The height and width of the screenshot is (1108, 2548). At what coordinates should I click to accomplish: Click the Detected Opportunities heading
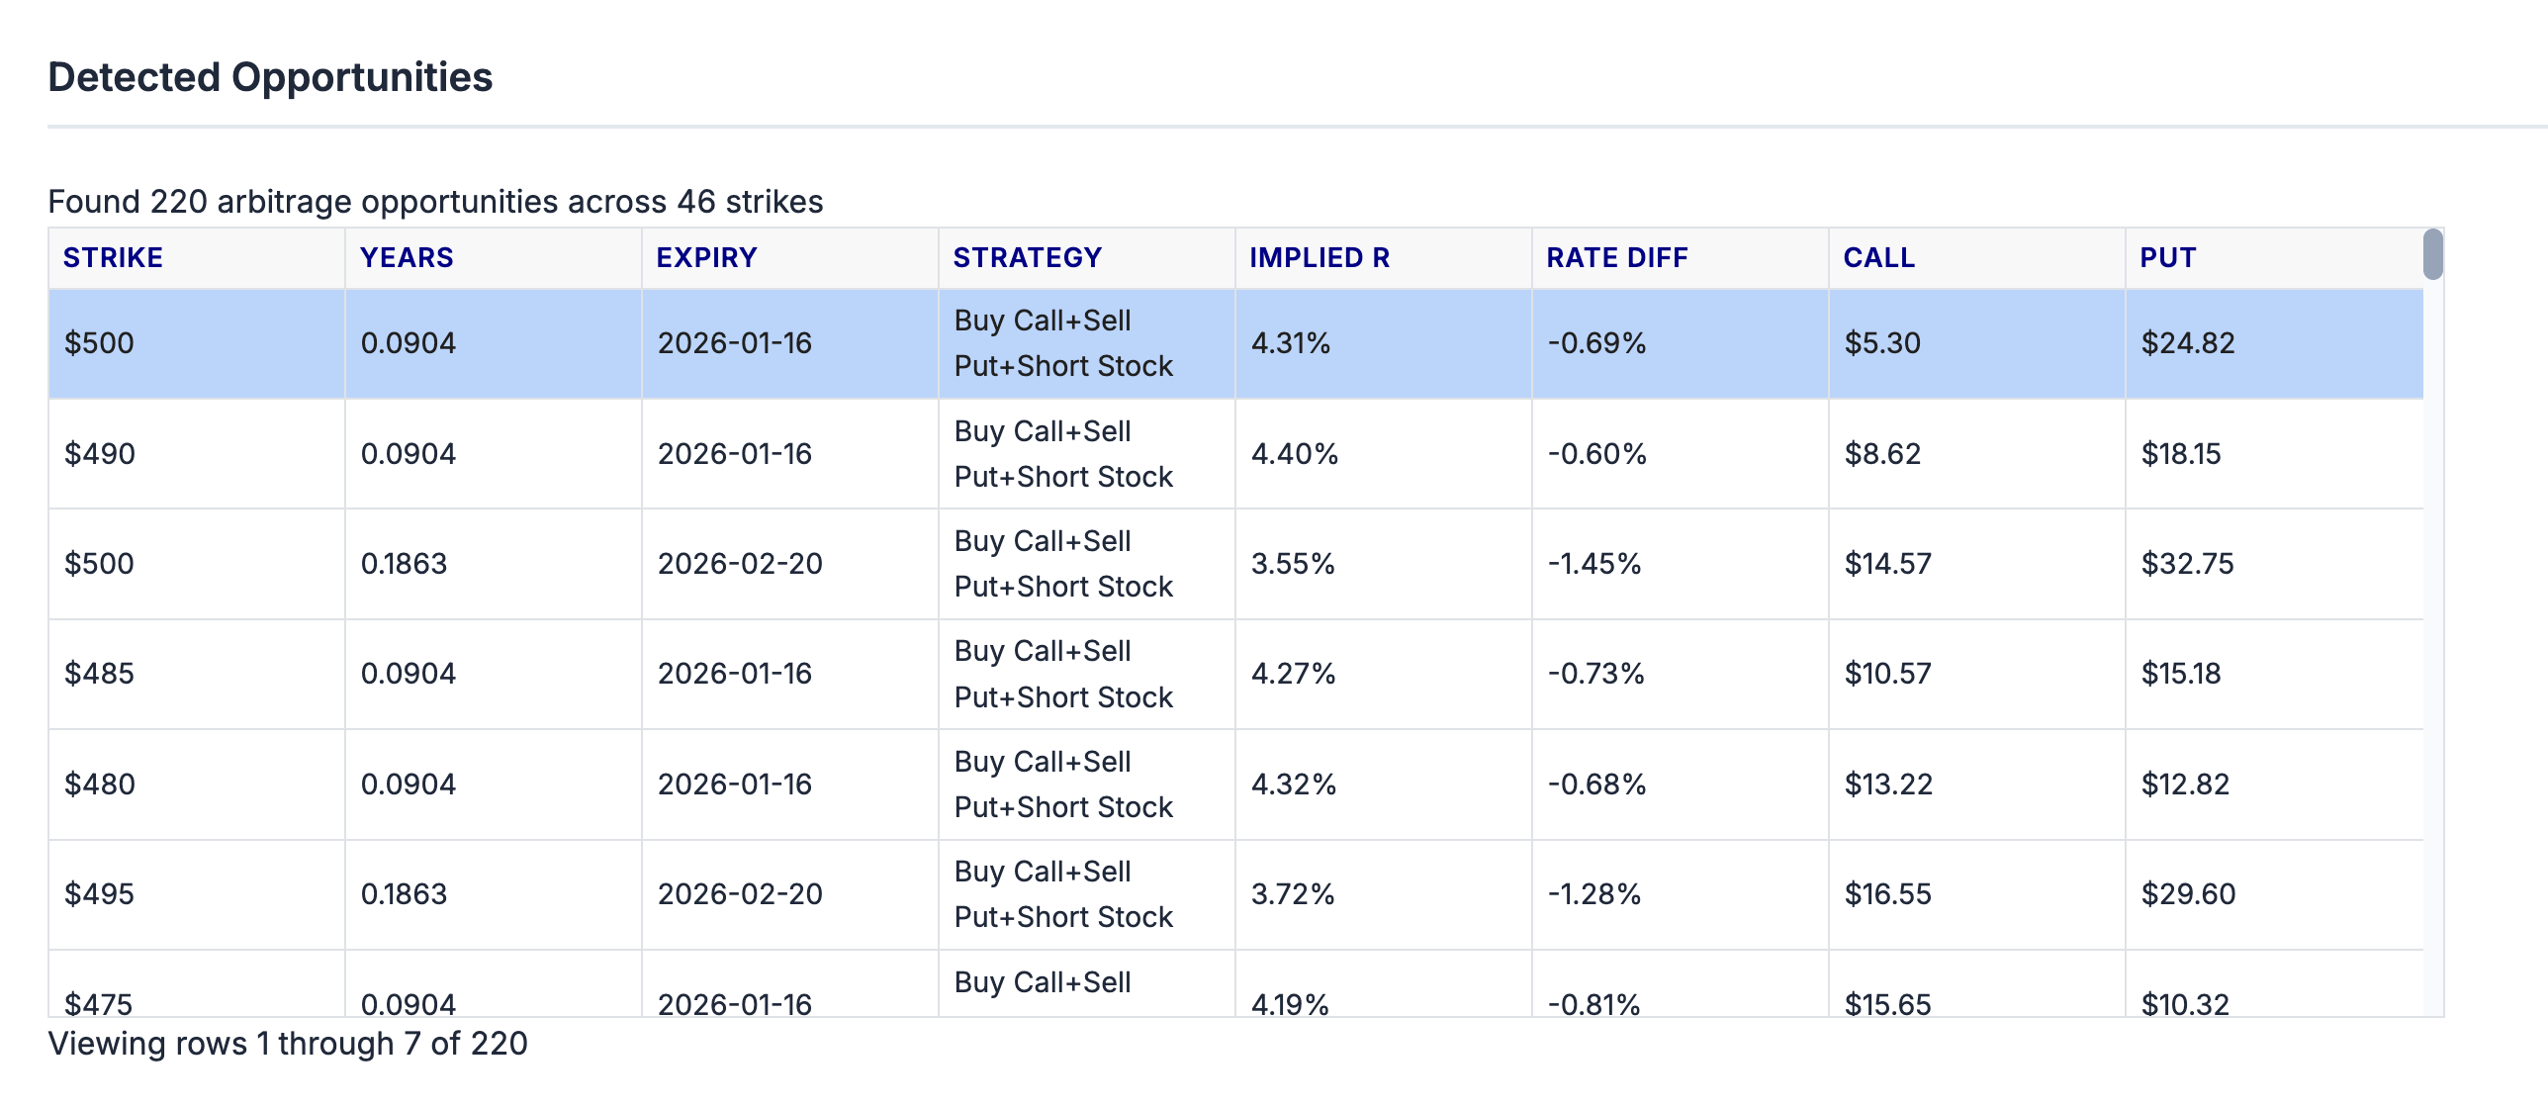(270, 77)
